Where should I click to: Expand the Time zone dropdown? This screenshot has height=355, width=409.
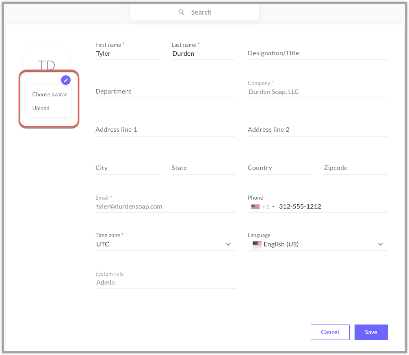click(228, 244)
